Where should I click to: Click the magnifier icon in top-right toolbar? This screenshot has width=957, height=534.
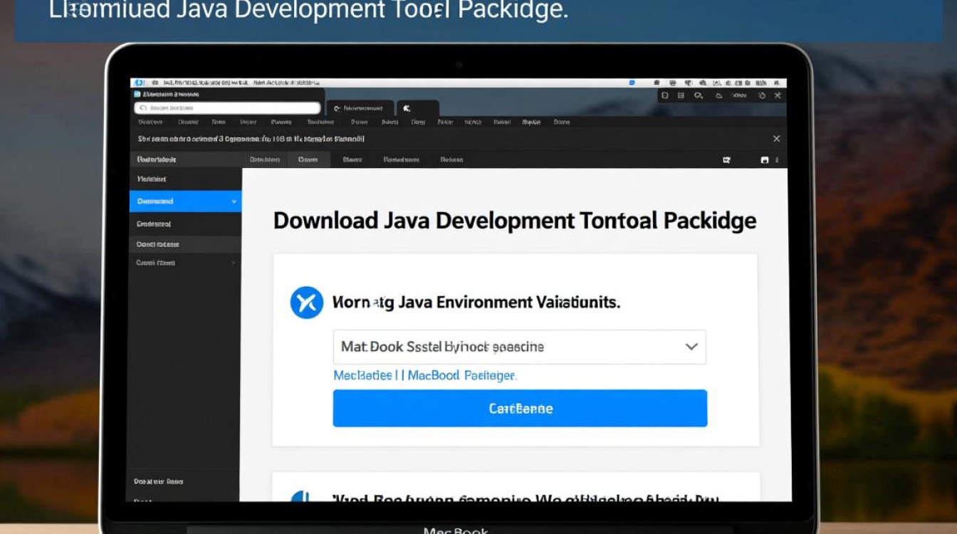tap(699, 95)
